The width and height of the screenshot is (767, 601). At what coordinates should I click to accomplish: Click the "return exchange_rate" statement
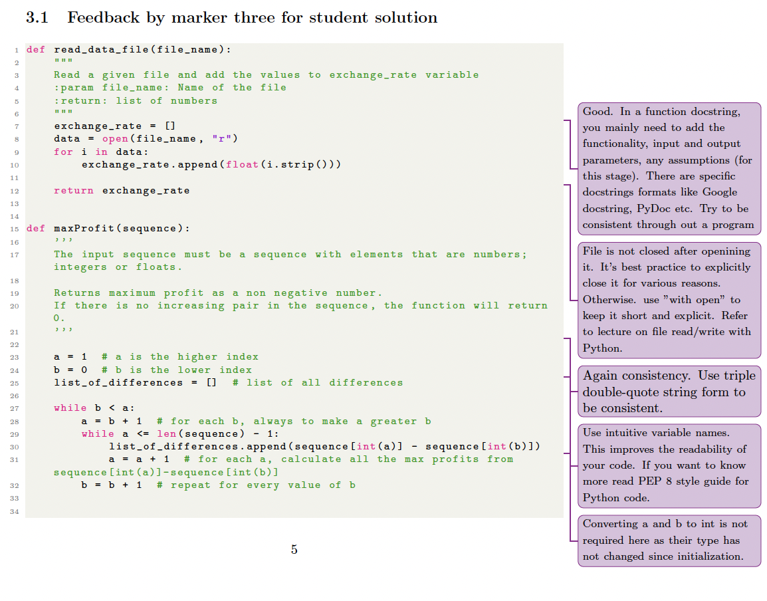(x=122, y=191)
